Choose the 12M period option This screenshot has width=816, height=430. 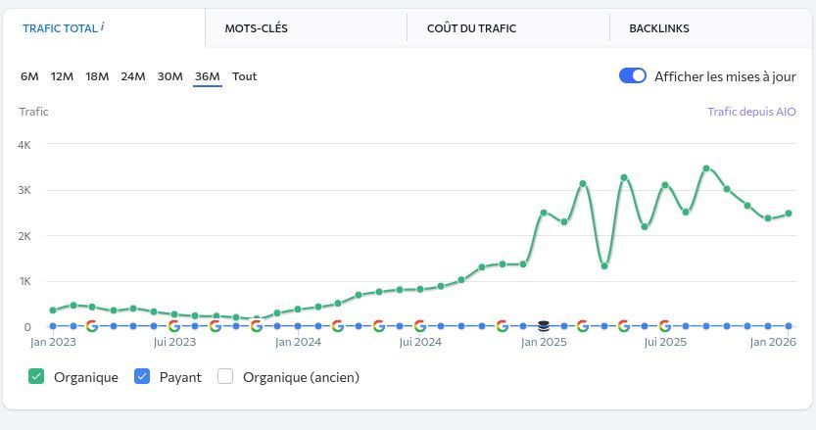point(62,76)
